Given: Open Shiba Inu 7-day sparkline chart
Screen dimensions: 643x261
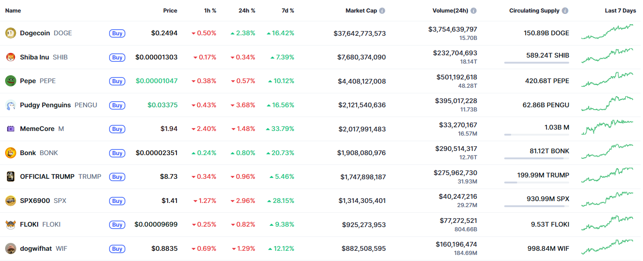Looking at the screenshot, I should click(607, 56).
